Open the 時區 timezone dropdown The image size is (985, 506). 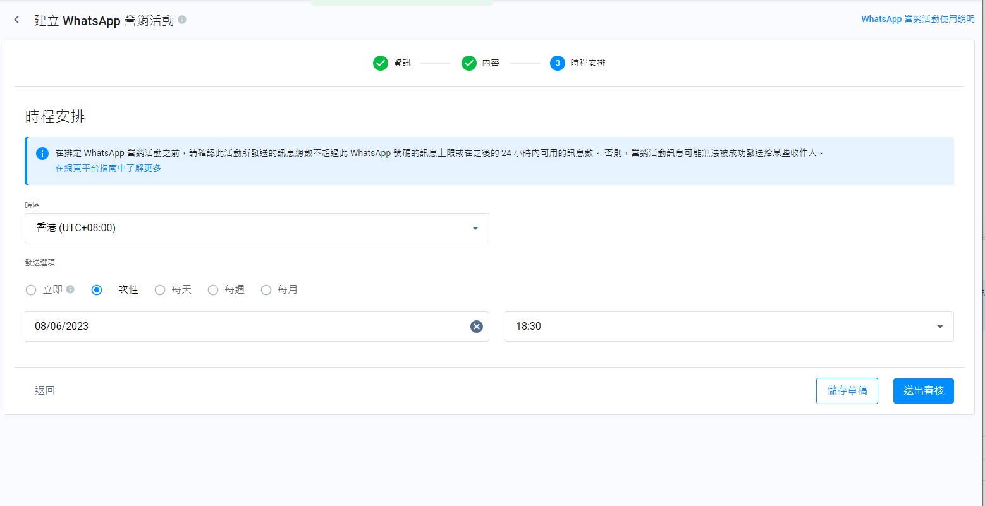(257, 228)
